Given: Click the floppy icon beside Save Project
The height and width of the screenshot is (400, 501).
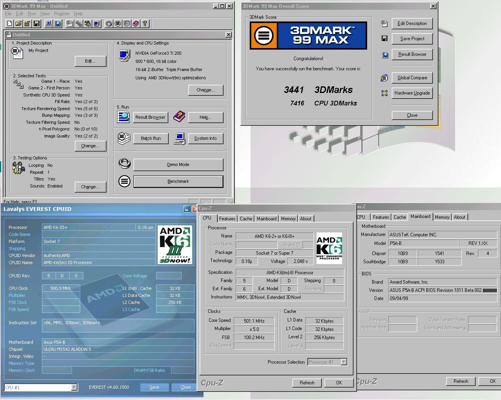Looking at the screenshot, I should (x=384, y=39).
